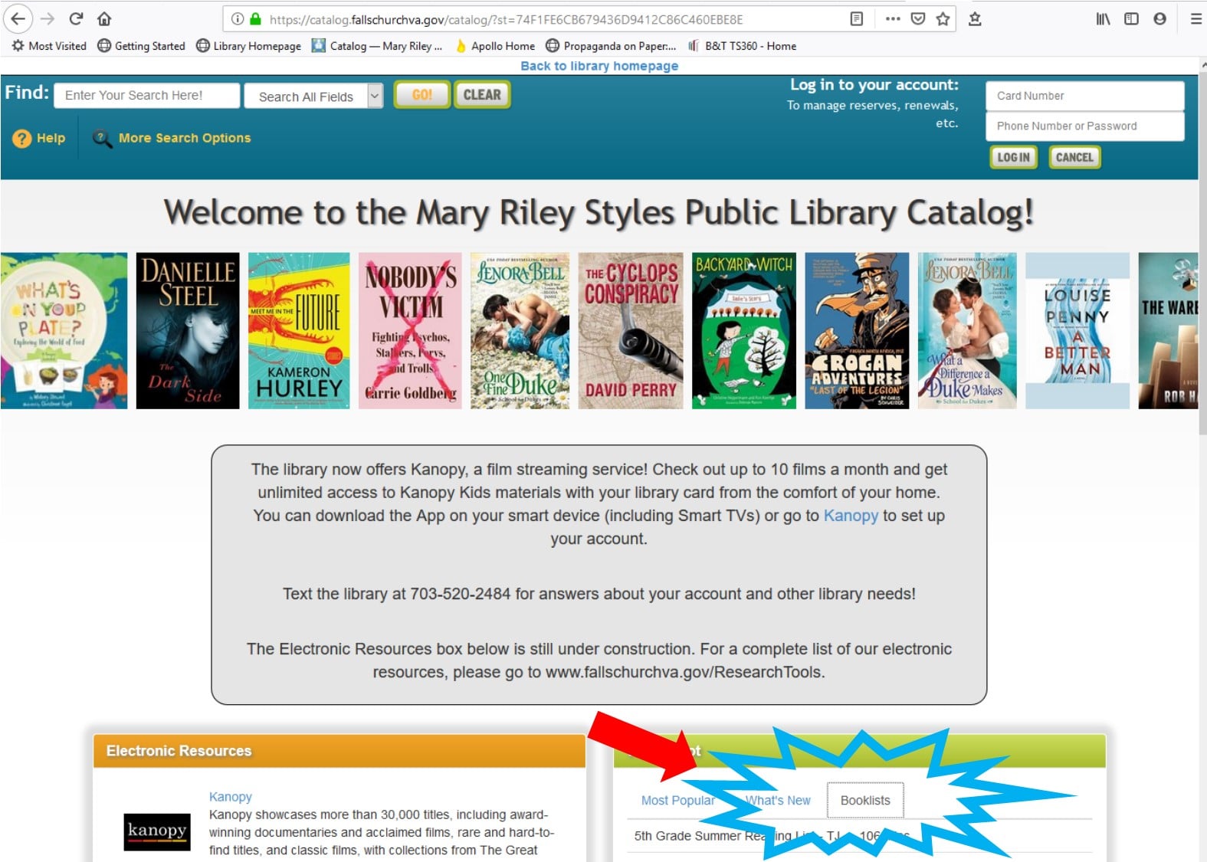The image size is (1207, 862).
Task: Expand the Search All Fields dropdown
Action: 375,96
